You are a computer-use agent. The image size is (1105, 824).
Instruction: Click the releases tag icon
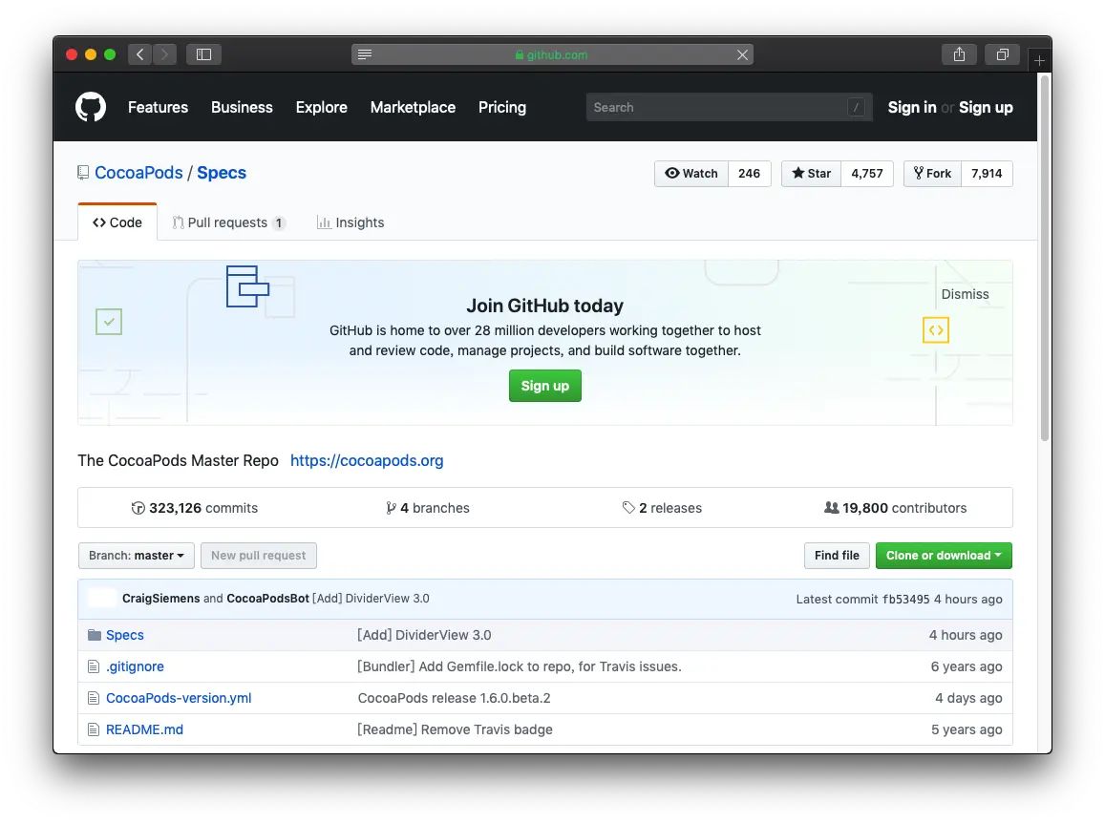click(x=628, y=508)
